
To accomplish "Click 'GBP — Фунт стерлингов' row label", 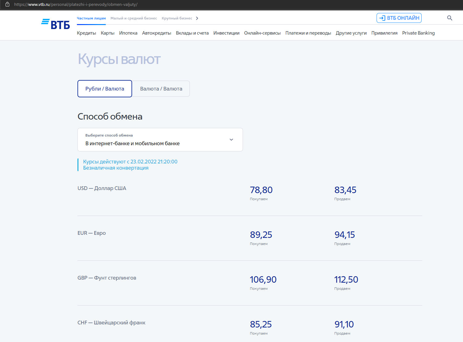I will pyautogui.click(x=107, y=278).
